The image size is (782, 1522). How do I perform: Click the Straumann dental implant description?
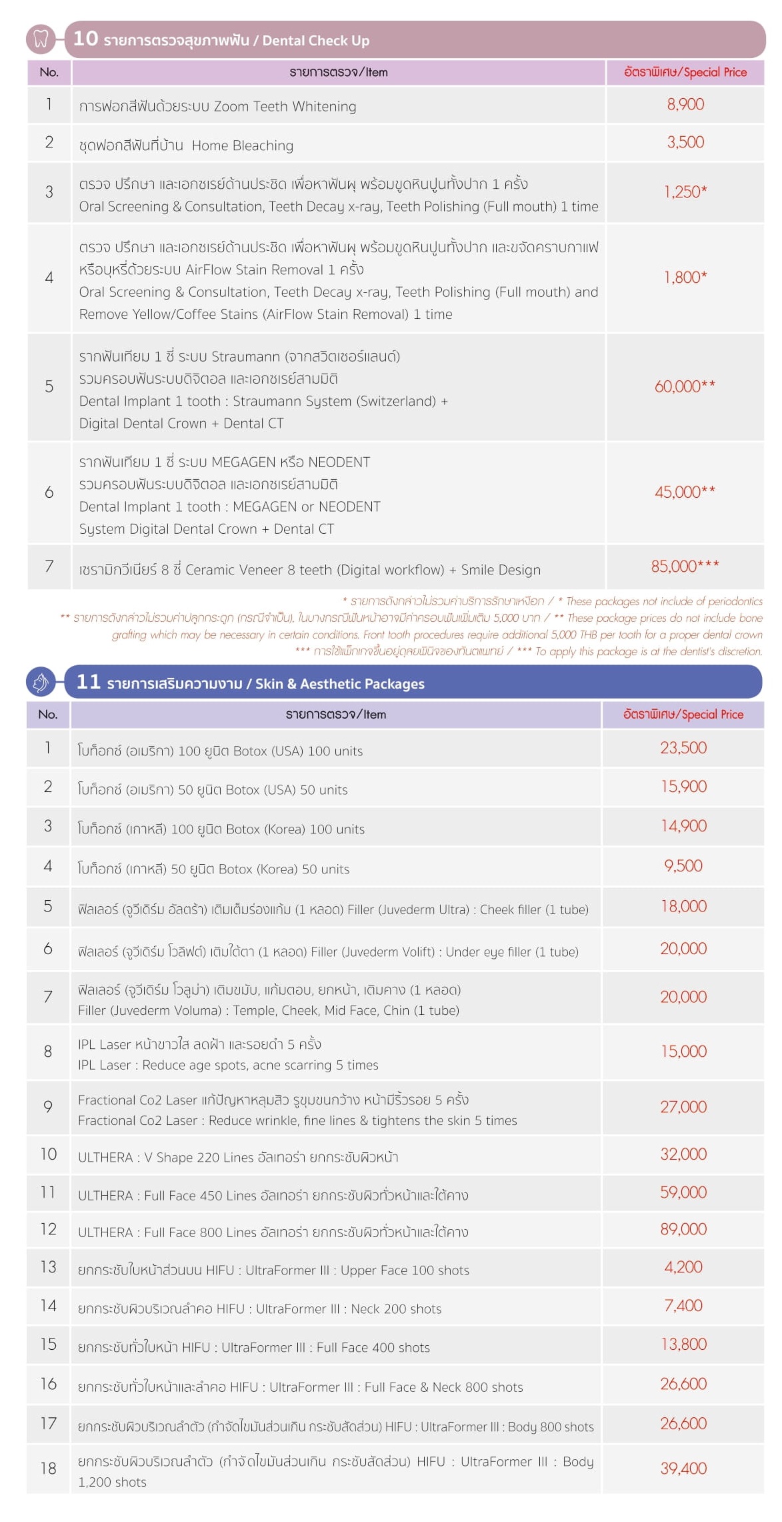pos(263,390)
